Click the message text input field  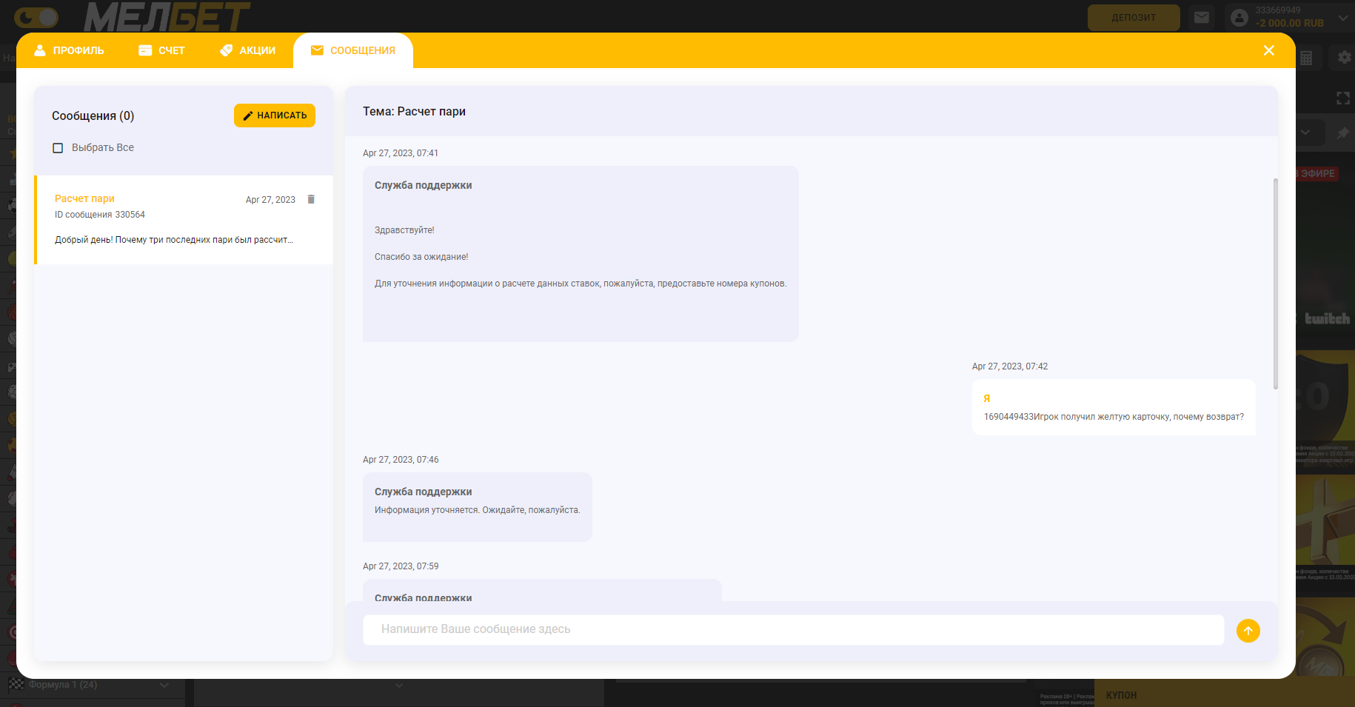pos(792,629)
